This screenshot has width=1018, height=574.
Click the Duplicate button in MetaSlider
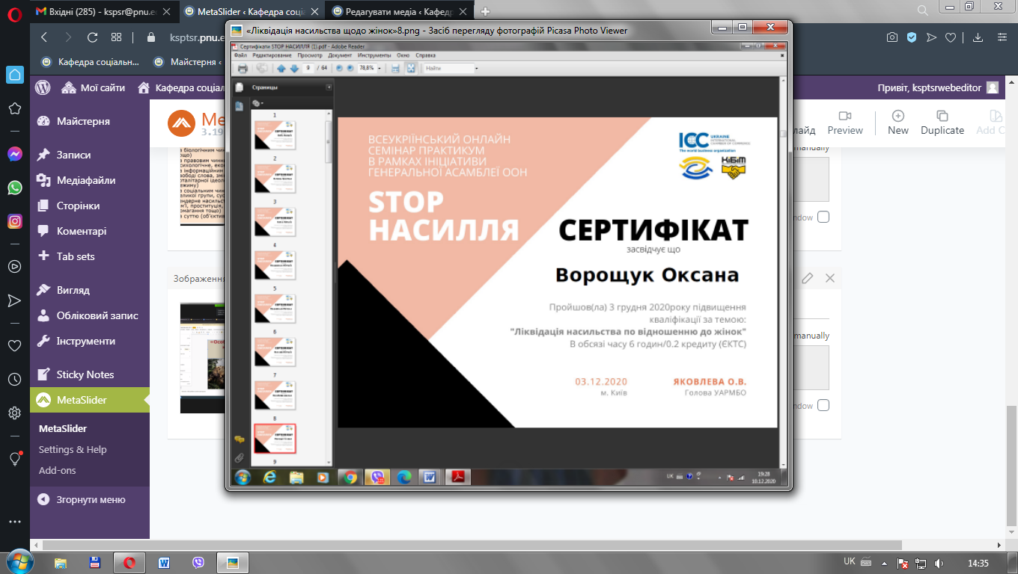coord(942,123)
